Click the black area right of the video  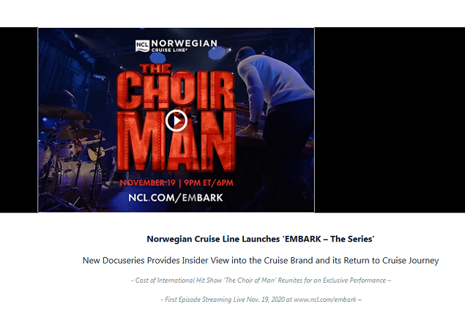390,120
